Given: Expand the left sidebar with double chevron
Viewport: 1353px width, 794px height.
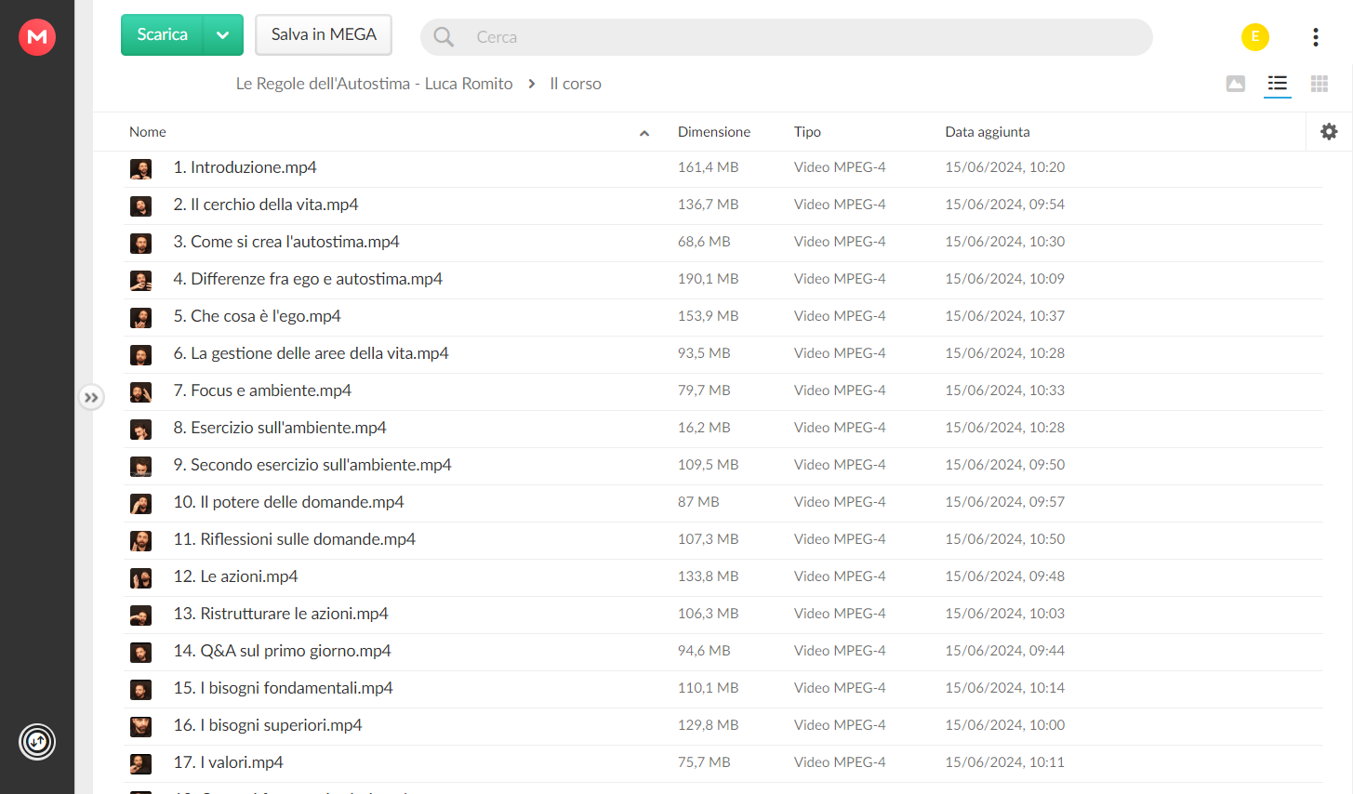Looking at the screenshot, I should (x=91, y=398).
